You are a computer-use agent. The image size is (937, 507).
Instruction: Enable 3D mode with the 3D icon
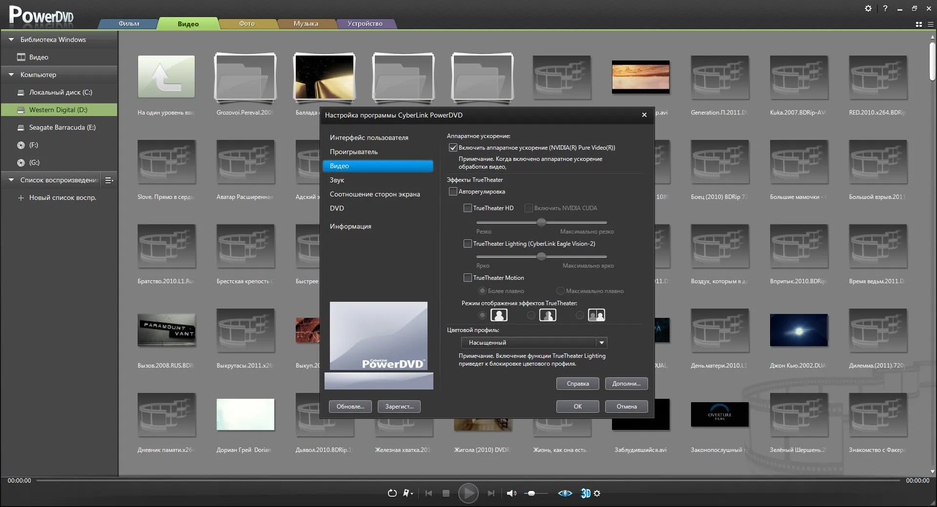[585, 493]
